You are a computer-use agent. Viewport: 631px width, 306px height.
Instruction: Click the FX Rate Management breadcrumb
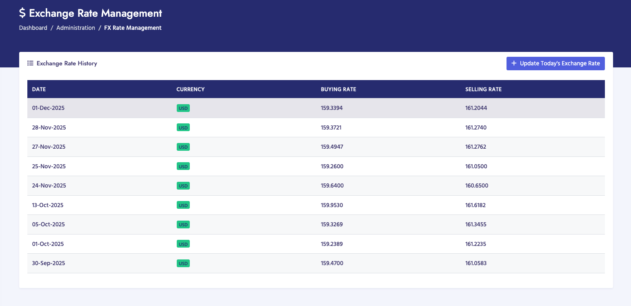(133, 28)
